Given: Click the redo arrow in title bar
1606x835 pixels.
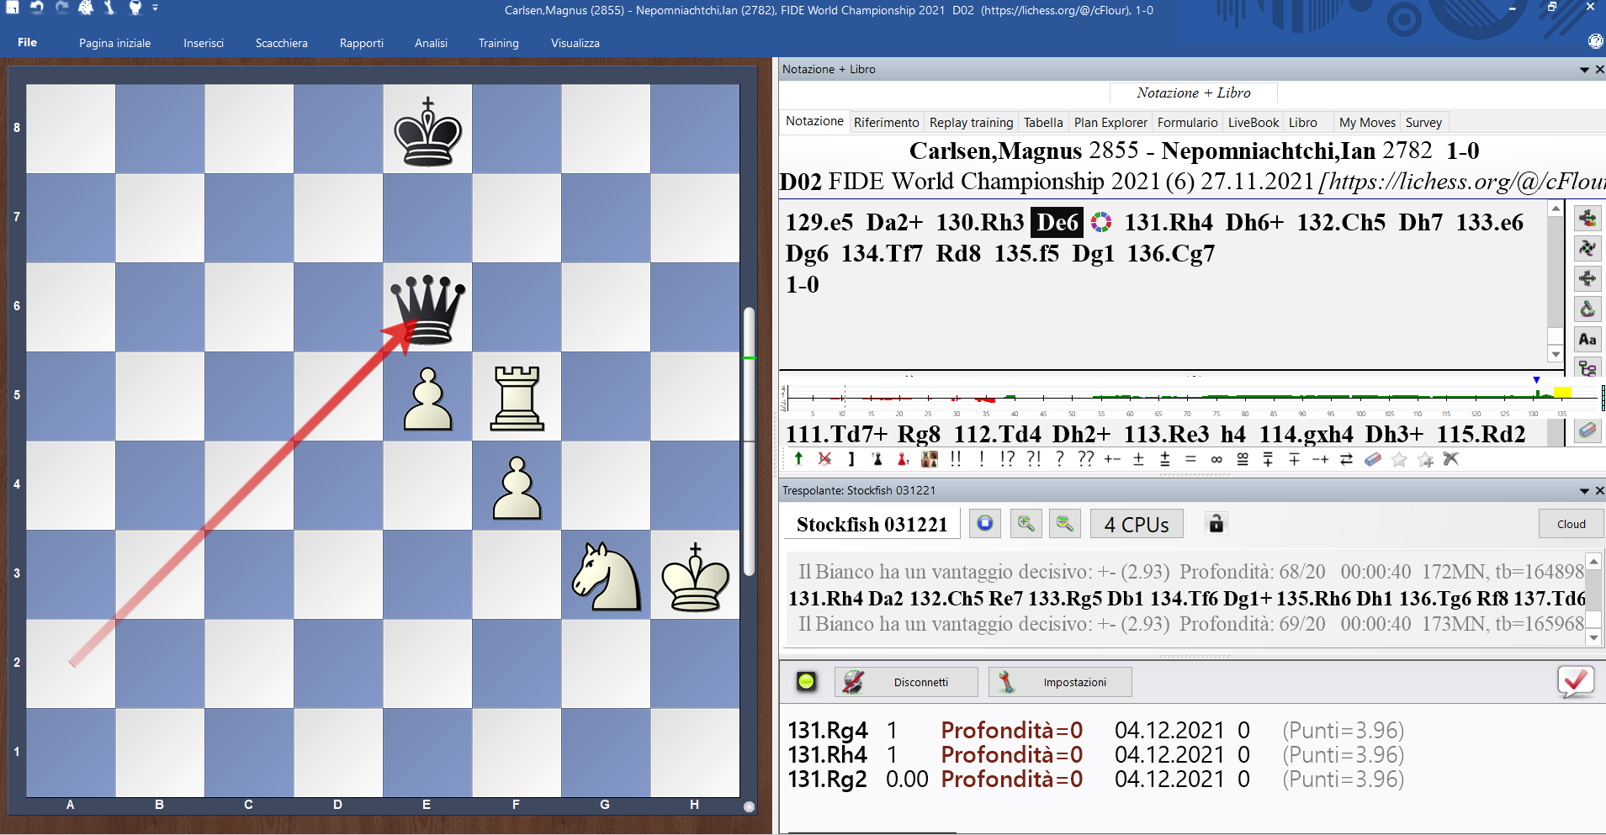Looking at the screenshot, I should pos(61,8).
